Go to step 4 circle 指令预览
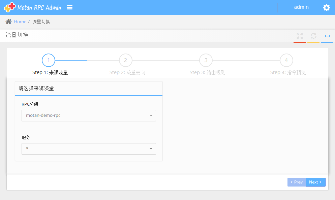 pos(286,60)
